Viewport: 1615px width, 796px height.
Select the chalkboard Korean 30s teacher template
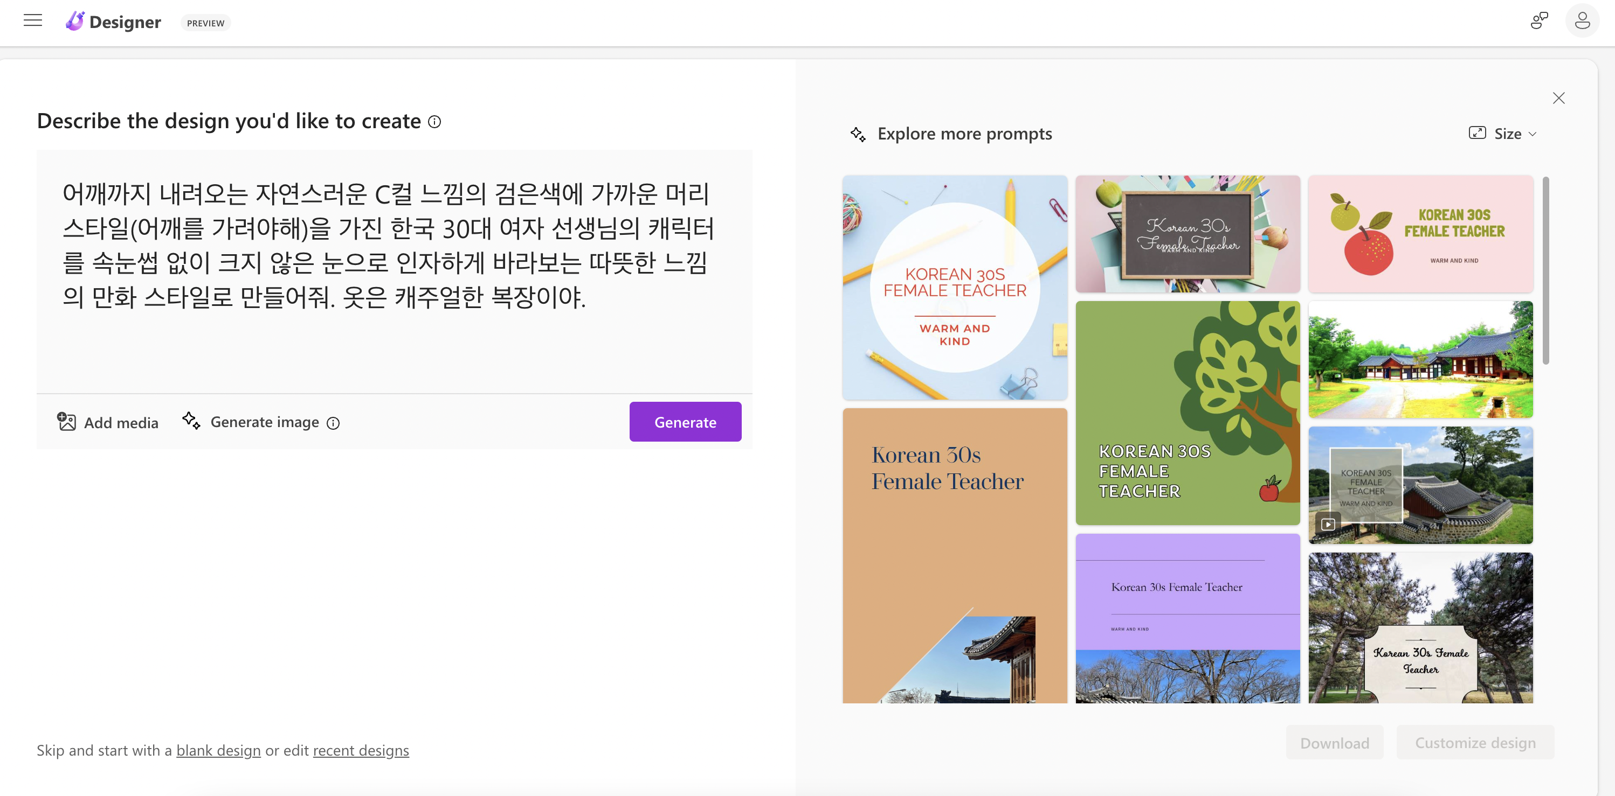[1187, 234]
